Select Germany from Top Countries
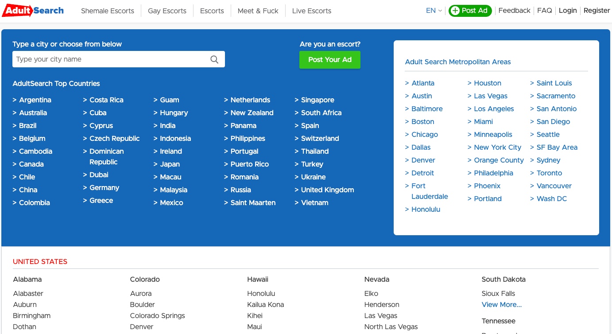 coord(104,188)
